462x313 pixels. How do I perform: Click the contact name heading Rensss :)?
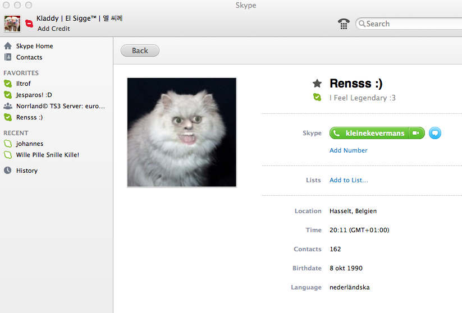[x=356, y=84]
